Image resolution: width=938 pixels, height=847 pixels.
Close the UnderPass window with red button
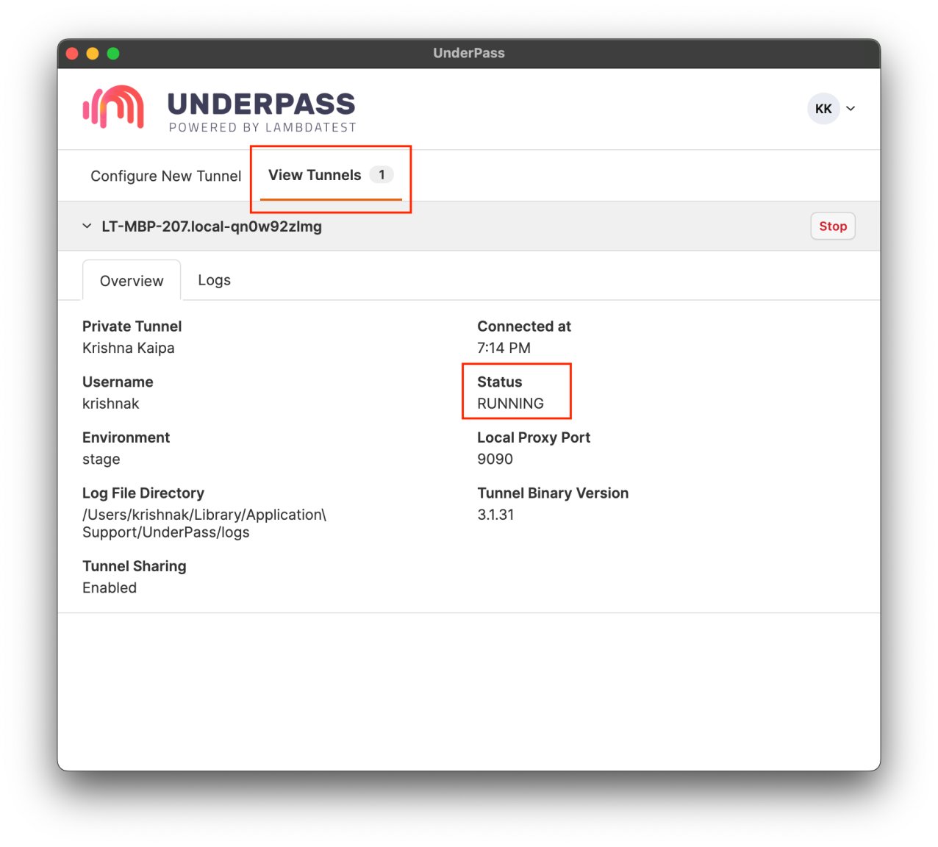(x=72, y=53)
